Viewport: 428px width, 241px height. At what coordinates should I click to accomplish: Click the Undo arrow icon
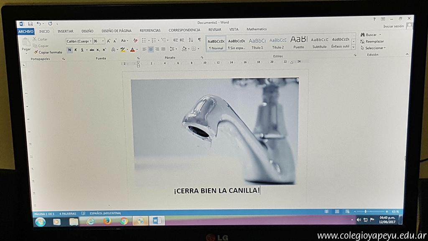[38, 24]
